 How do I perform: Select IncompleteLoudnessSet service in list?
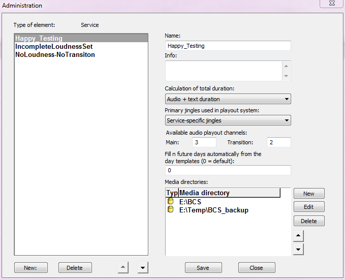point(54,46)
